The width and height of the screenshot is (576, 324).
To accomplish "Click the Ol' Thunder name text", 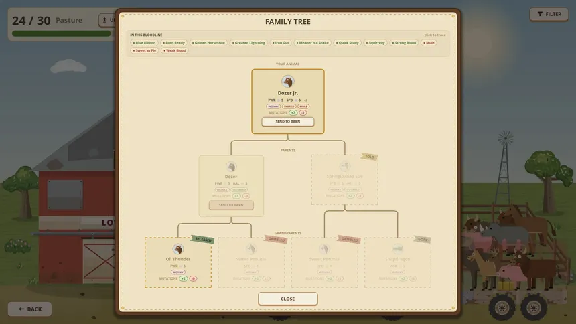I will 177,259.
